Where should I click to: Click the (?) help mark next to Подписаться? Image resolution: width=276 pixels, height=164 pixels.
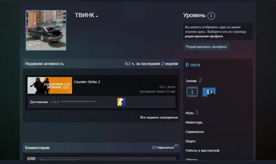pyautogui.click(x=176, y=146)
